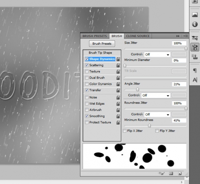This screenshot has height=184, width=200.
Task: Select Brush Tip Shape settings
Action: (100, 53)
